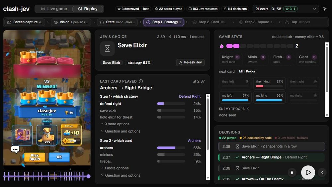Click the 2:37 Archers Right Bridge decision entry
This screenshot has height=187, width=332.
click(x=271, y=157)
